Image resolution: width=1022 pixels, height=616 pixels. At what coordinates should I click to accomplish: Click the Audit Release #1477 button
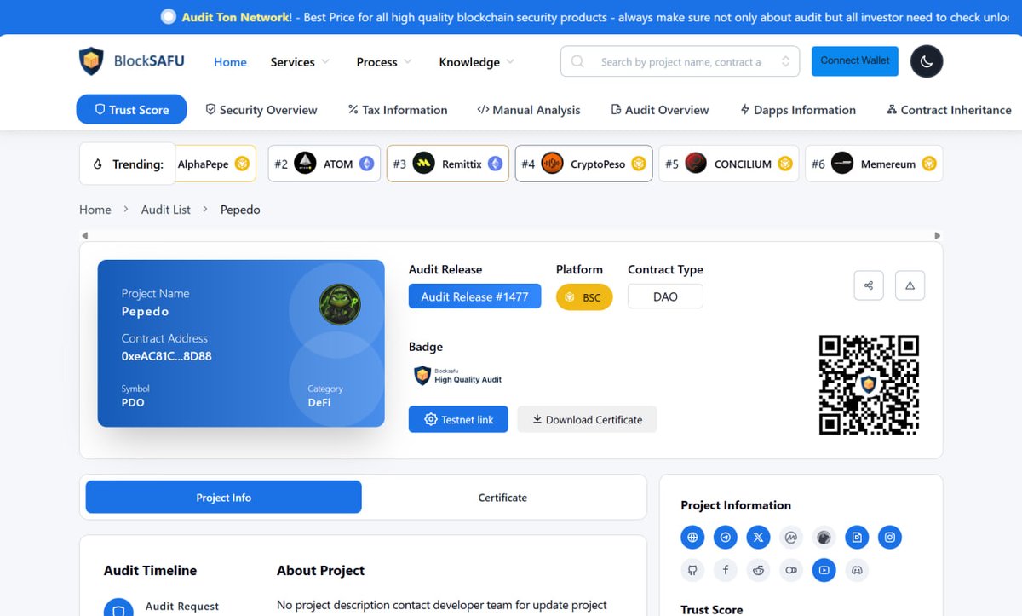474,296
